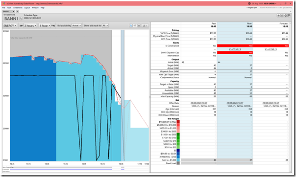
Task: Jump to the start of the time range
Action: point(22,25)
